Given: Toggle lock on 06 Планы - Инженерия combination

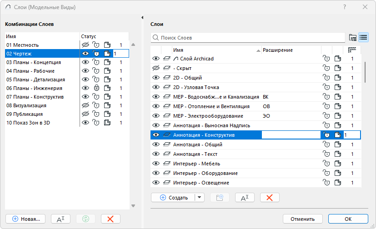Looking at the screenshot, I should pos(96,88).
